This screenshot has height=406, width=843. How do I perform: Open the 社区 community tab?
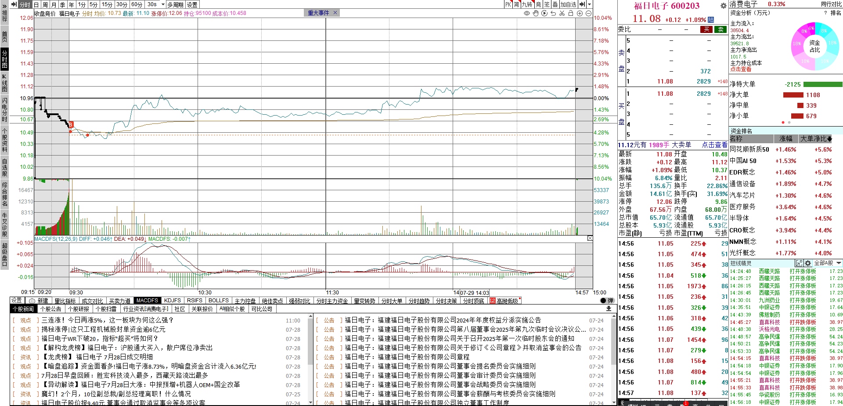click(180, 309)
